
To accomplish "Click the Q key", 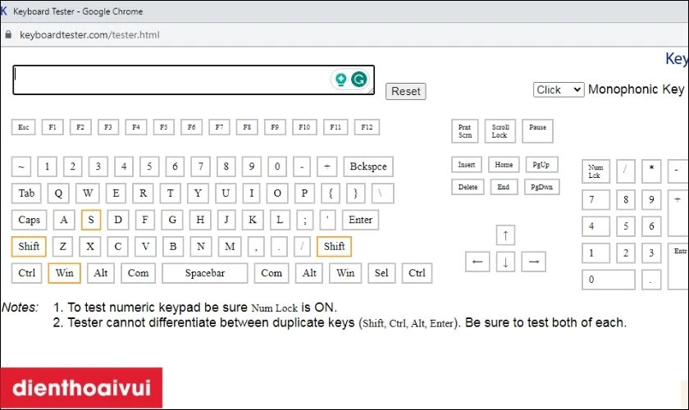I will (x=58, y=194).
